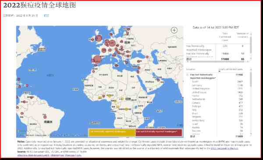Open the '2003 outbreak in the U.S.' link
This screenshot has height=160, width=263.
(x=224, y=148)
